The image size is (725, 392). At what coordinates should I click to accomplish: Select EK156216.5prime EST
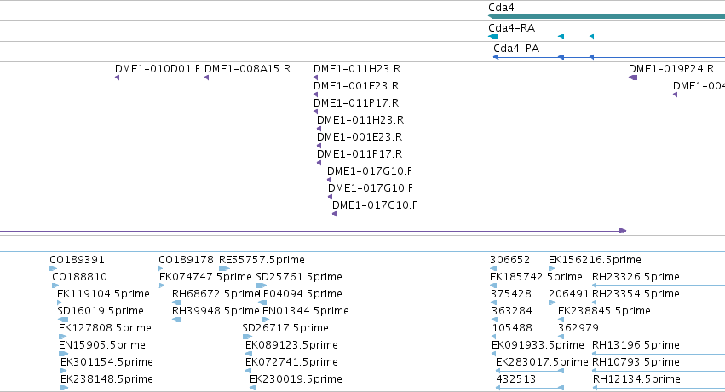coord(595,260)
